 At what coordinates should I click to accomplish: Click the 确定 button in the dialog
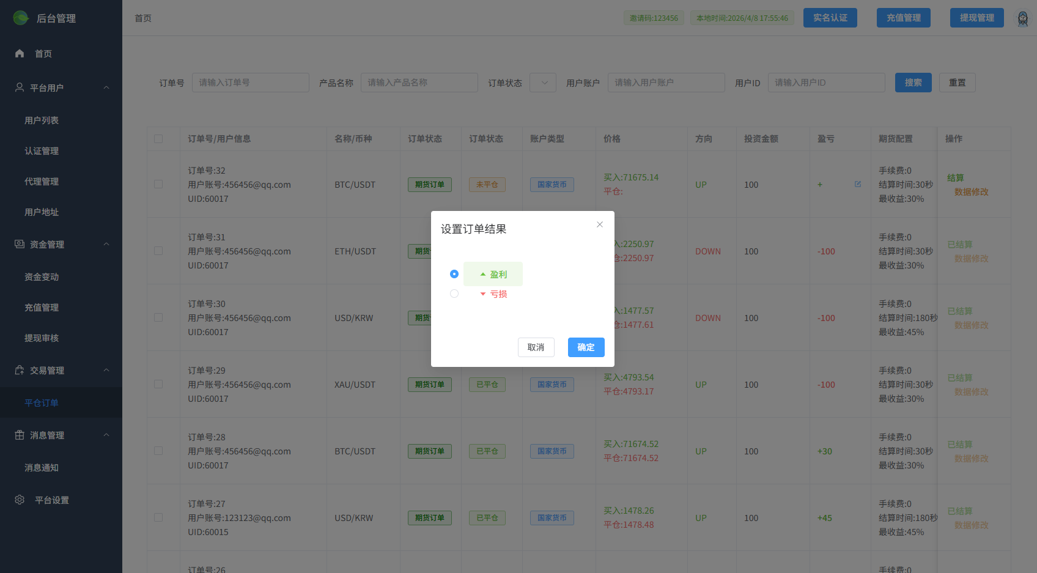coord(586,347)
